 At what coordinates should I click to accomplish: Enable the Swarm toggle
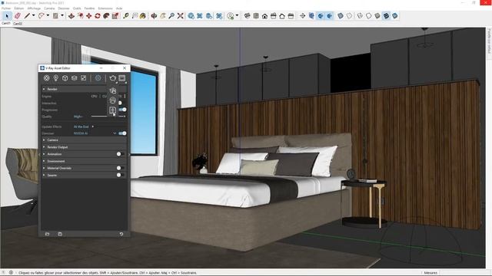click(120, 176)
